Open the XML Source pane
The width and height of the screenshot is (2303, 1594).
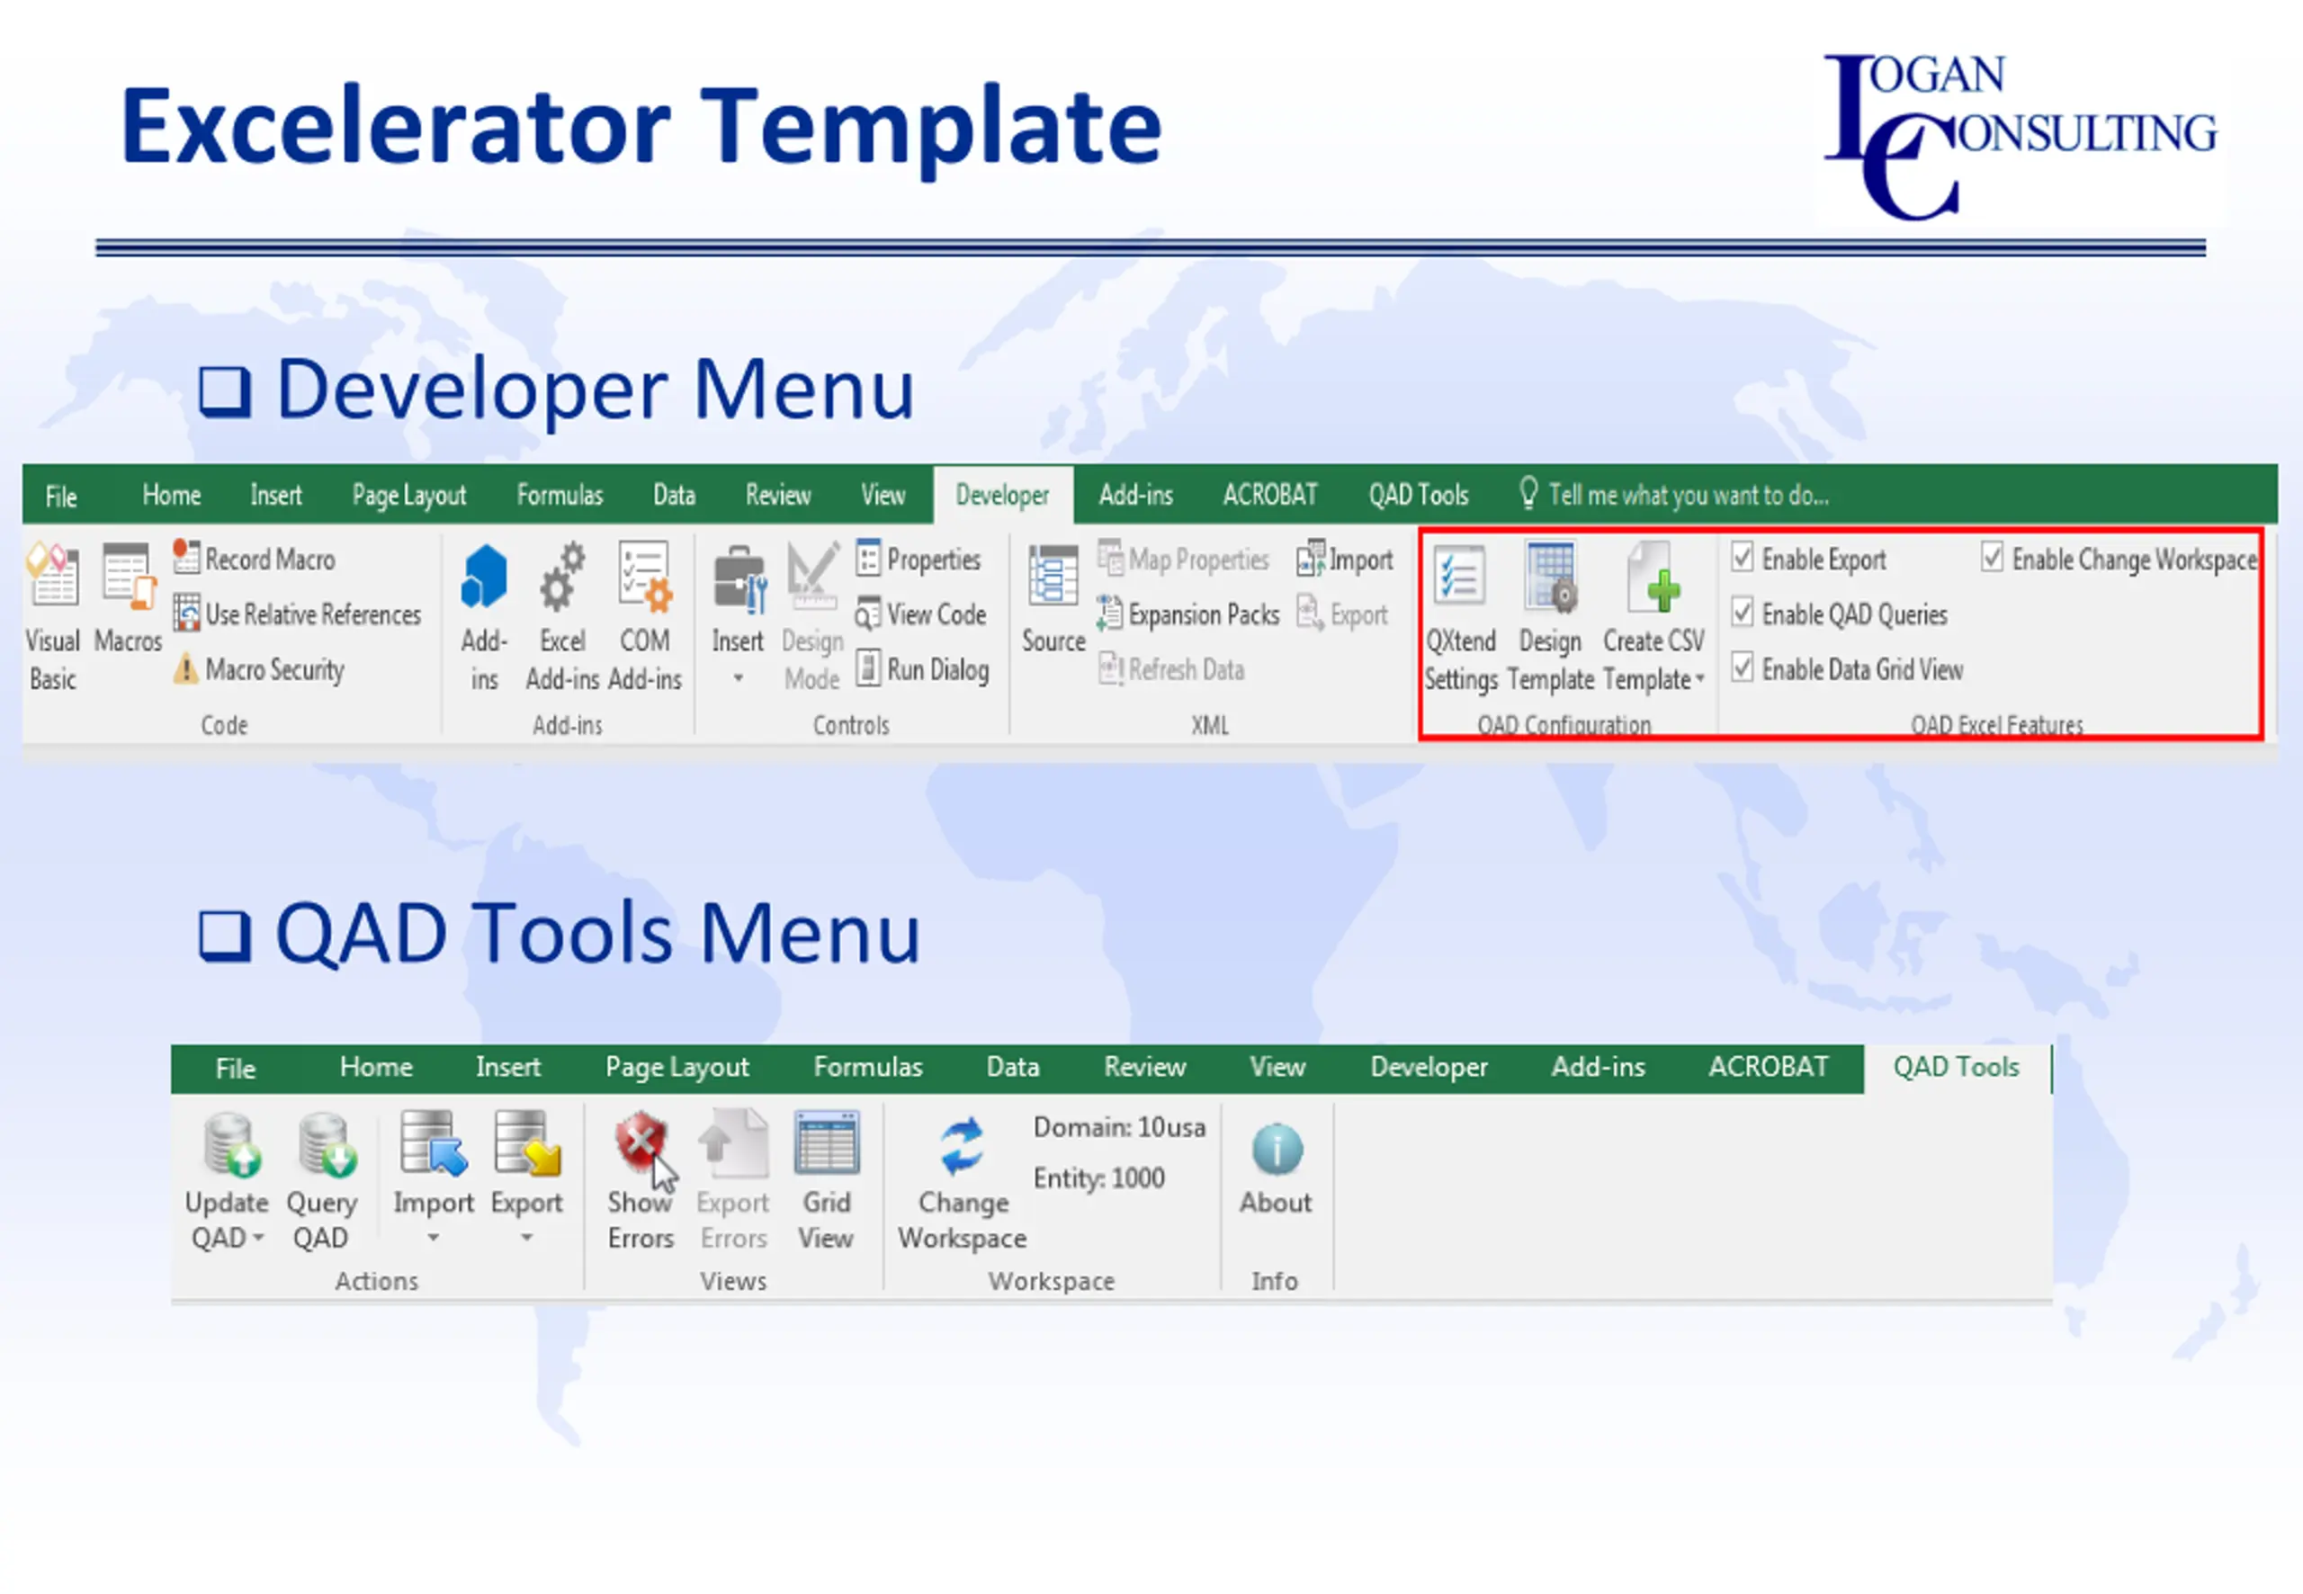[1053, 597]
